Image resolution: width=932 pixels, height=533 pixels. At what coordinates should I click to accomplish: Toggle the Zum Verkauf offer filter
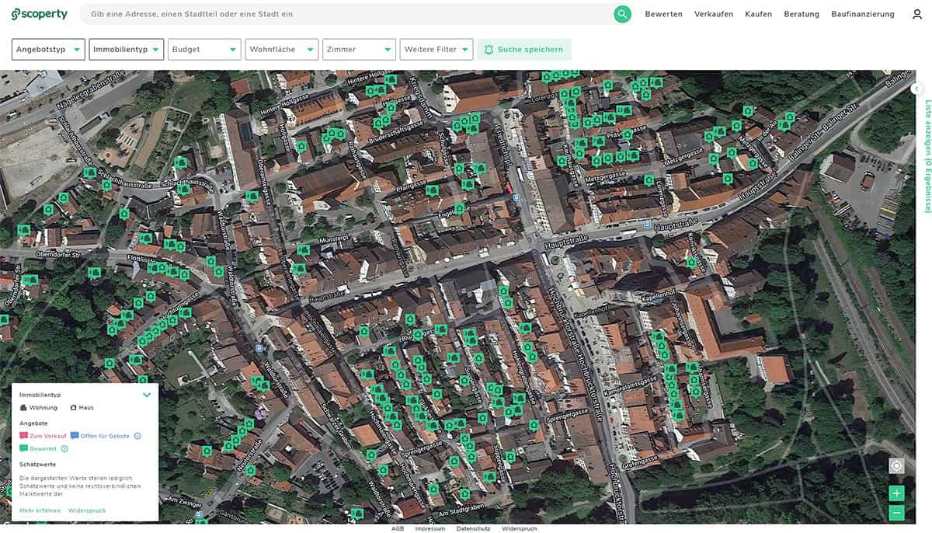point(43,436)
